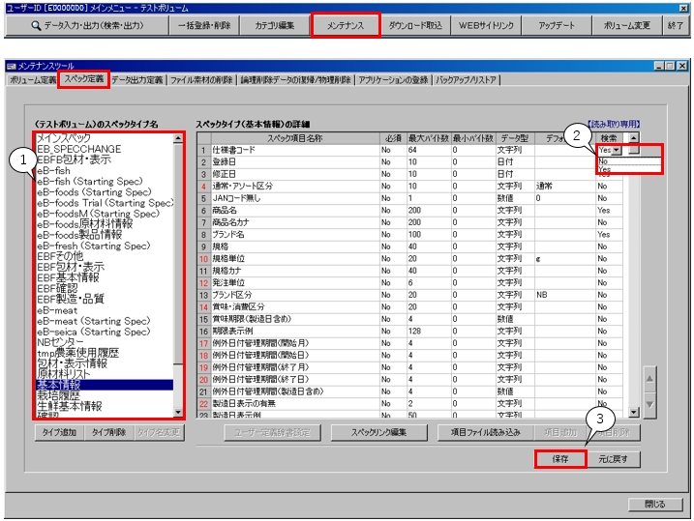Click the 終了 button in main menu
The height and width of the screenshot is (521, 694).
click(x=676, y=26)
